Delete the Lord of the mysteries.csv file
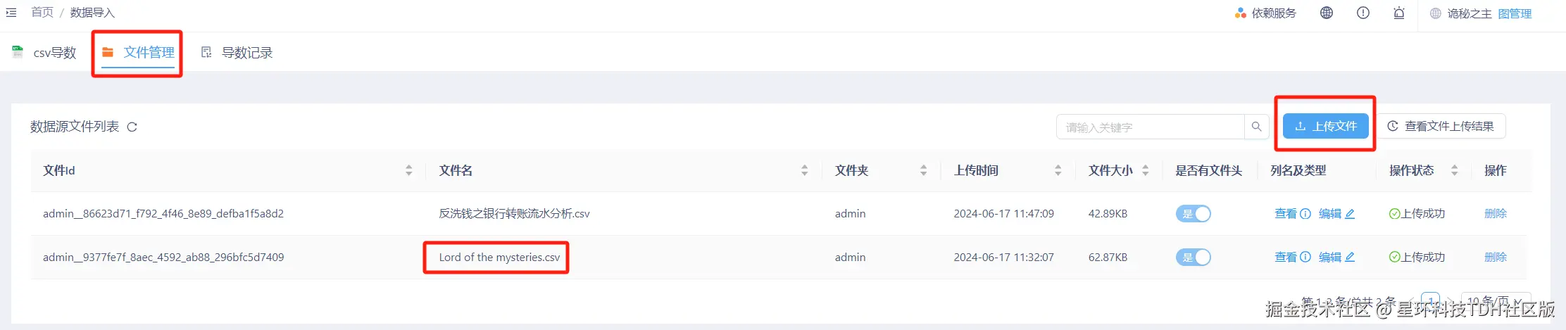The image size is (1566, 330). point(1495,258)
